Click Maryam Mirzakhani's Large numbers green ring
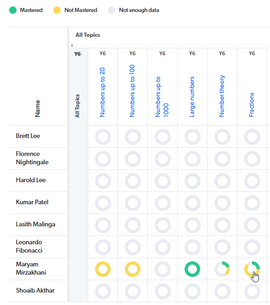The height and width of the screenshot is (305, 270). pos(192,269)
